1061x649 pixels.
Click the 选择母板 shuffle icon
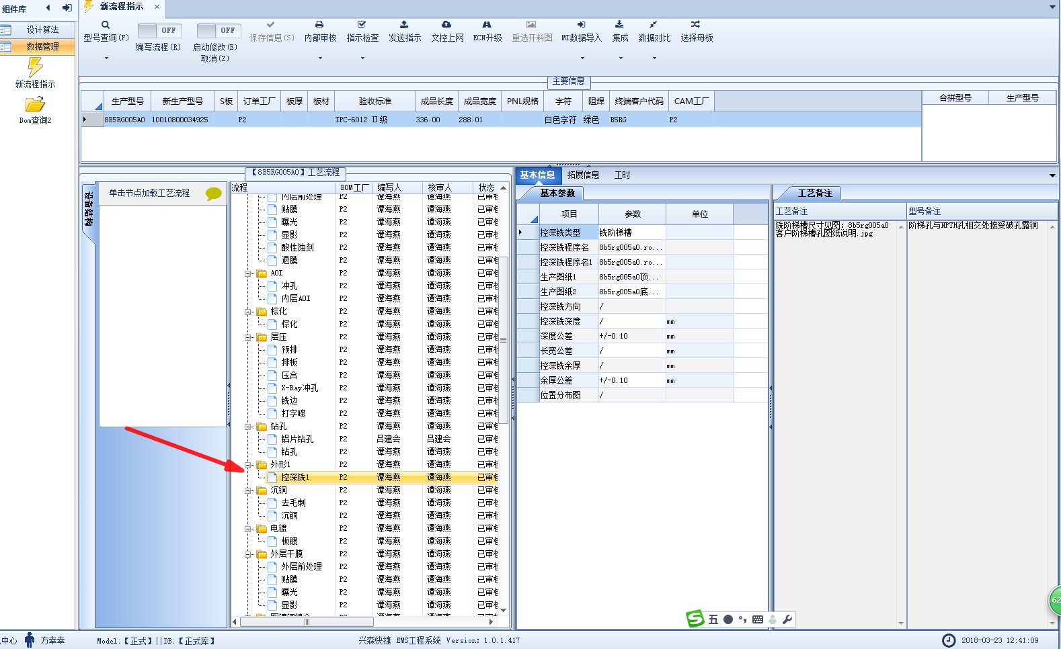click(696, 25)
